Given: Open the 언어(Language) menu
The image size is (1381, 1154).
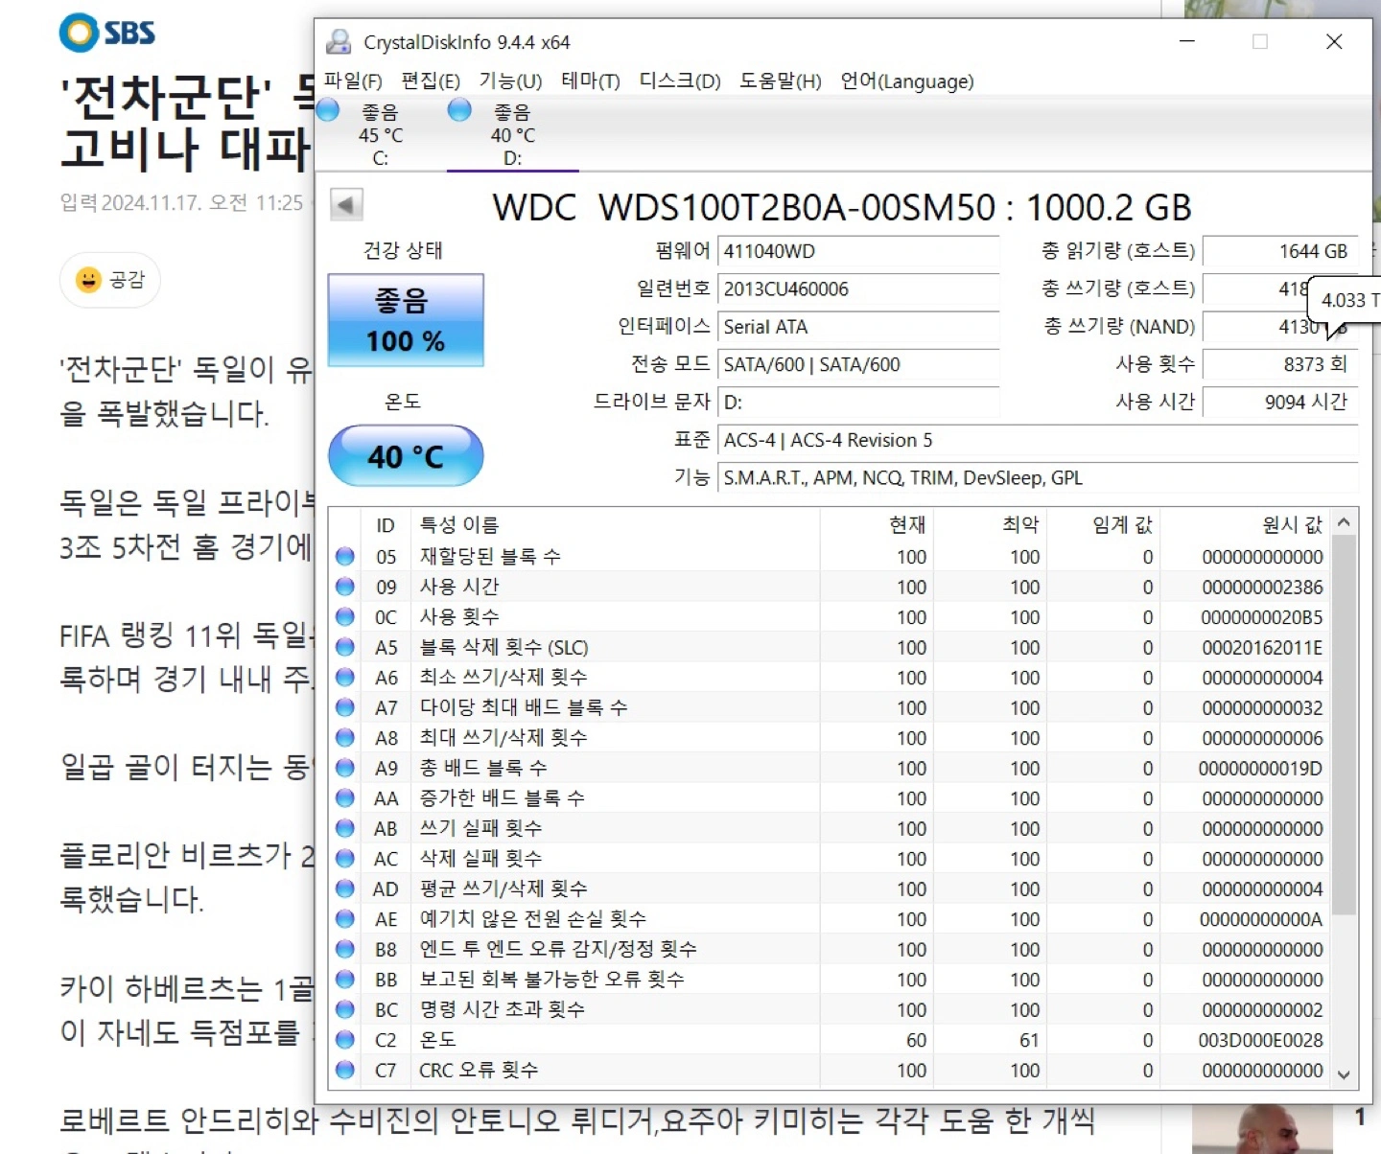Looking at the screenshot, I should [x=907, y=81].
